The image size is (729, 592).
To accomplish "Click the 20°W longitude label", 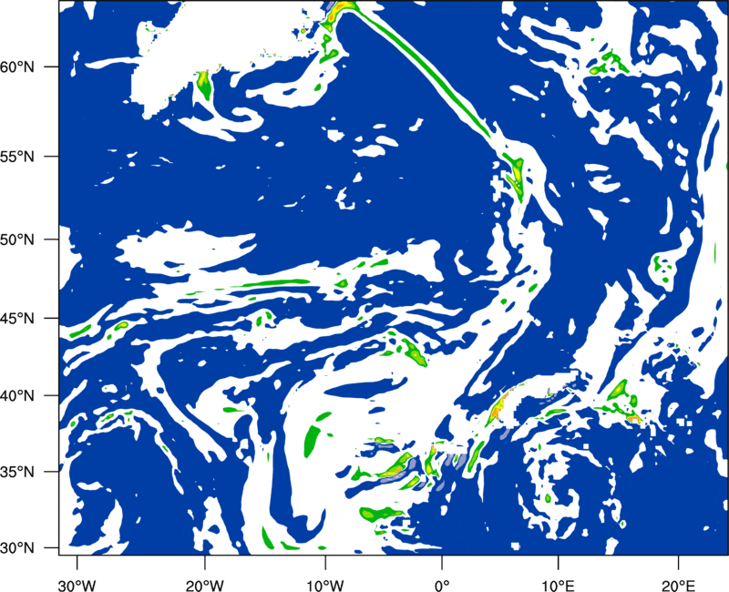I will (204, 586).
